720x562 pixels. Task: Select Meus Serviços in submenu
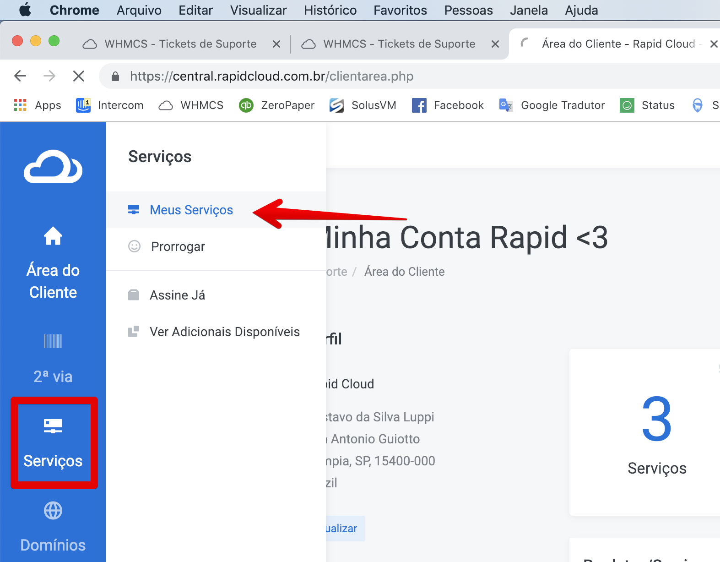216,210
